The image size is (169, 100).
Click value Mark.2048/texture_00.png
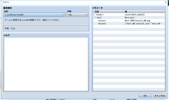[137, 21]
